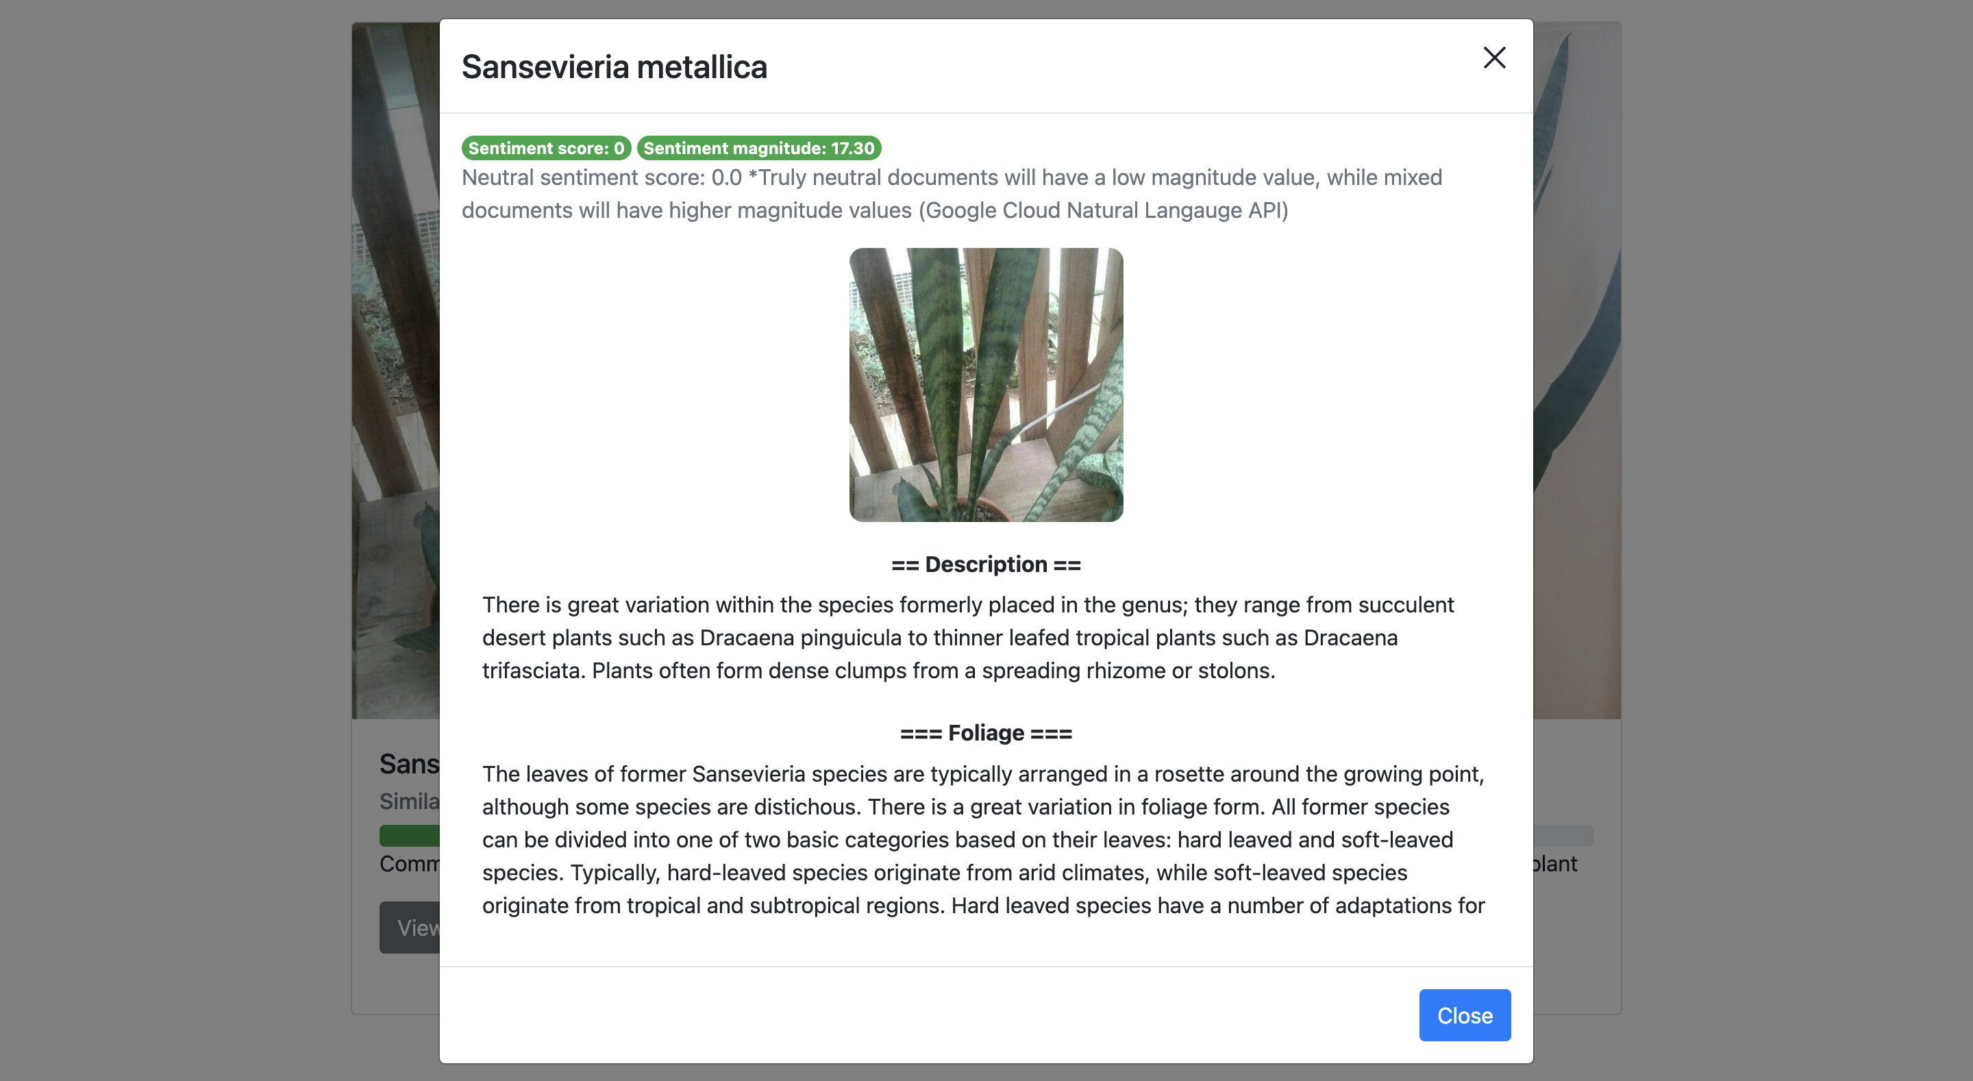Click the Sentiment magnitude: 17.30 badge
The height and width of the screenshot is (1081, 1973).
[x=758, y=148]
